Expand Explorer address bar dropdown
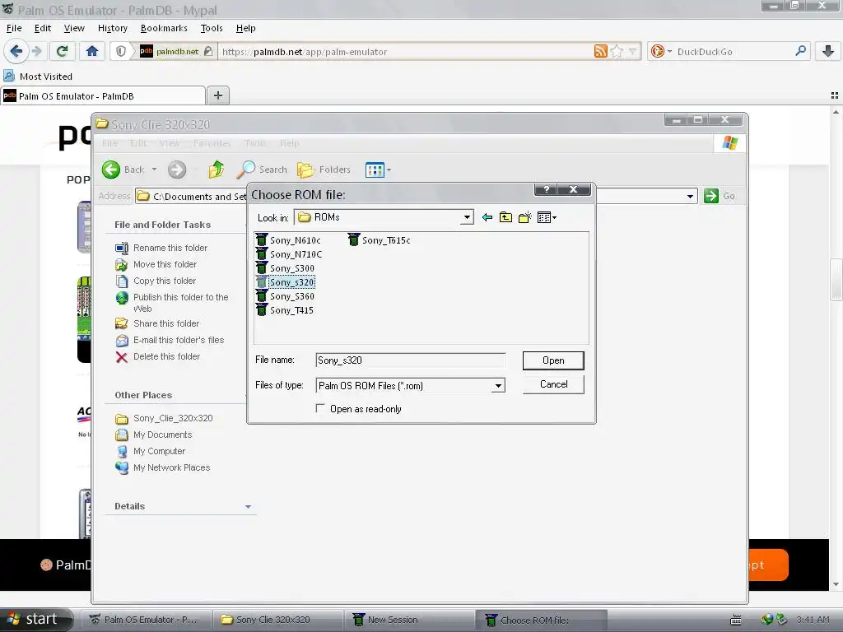 (x=691, y=196)
